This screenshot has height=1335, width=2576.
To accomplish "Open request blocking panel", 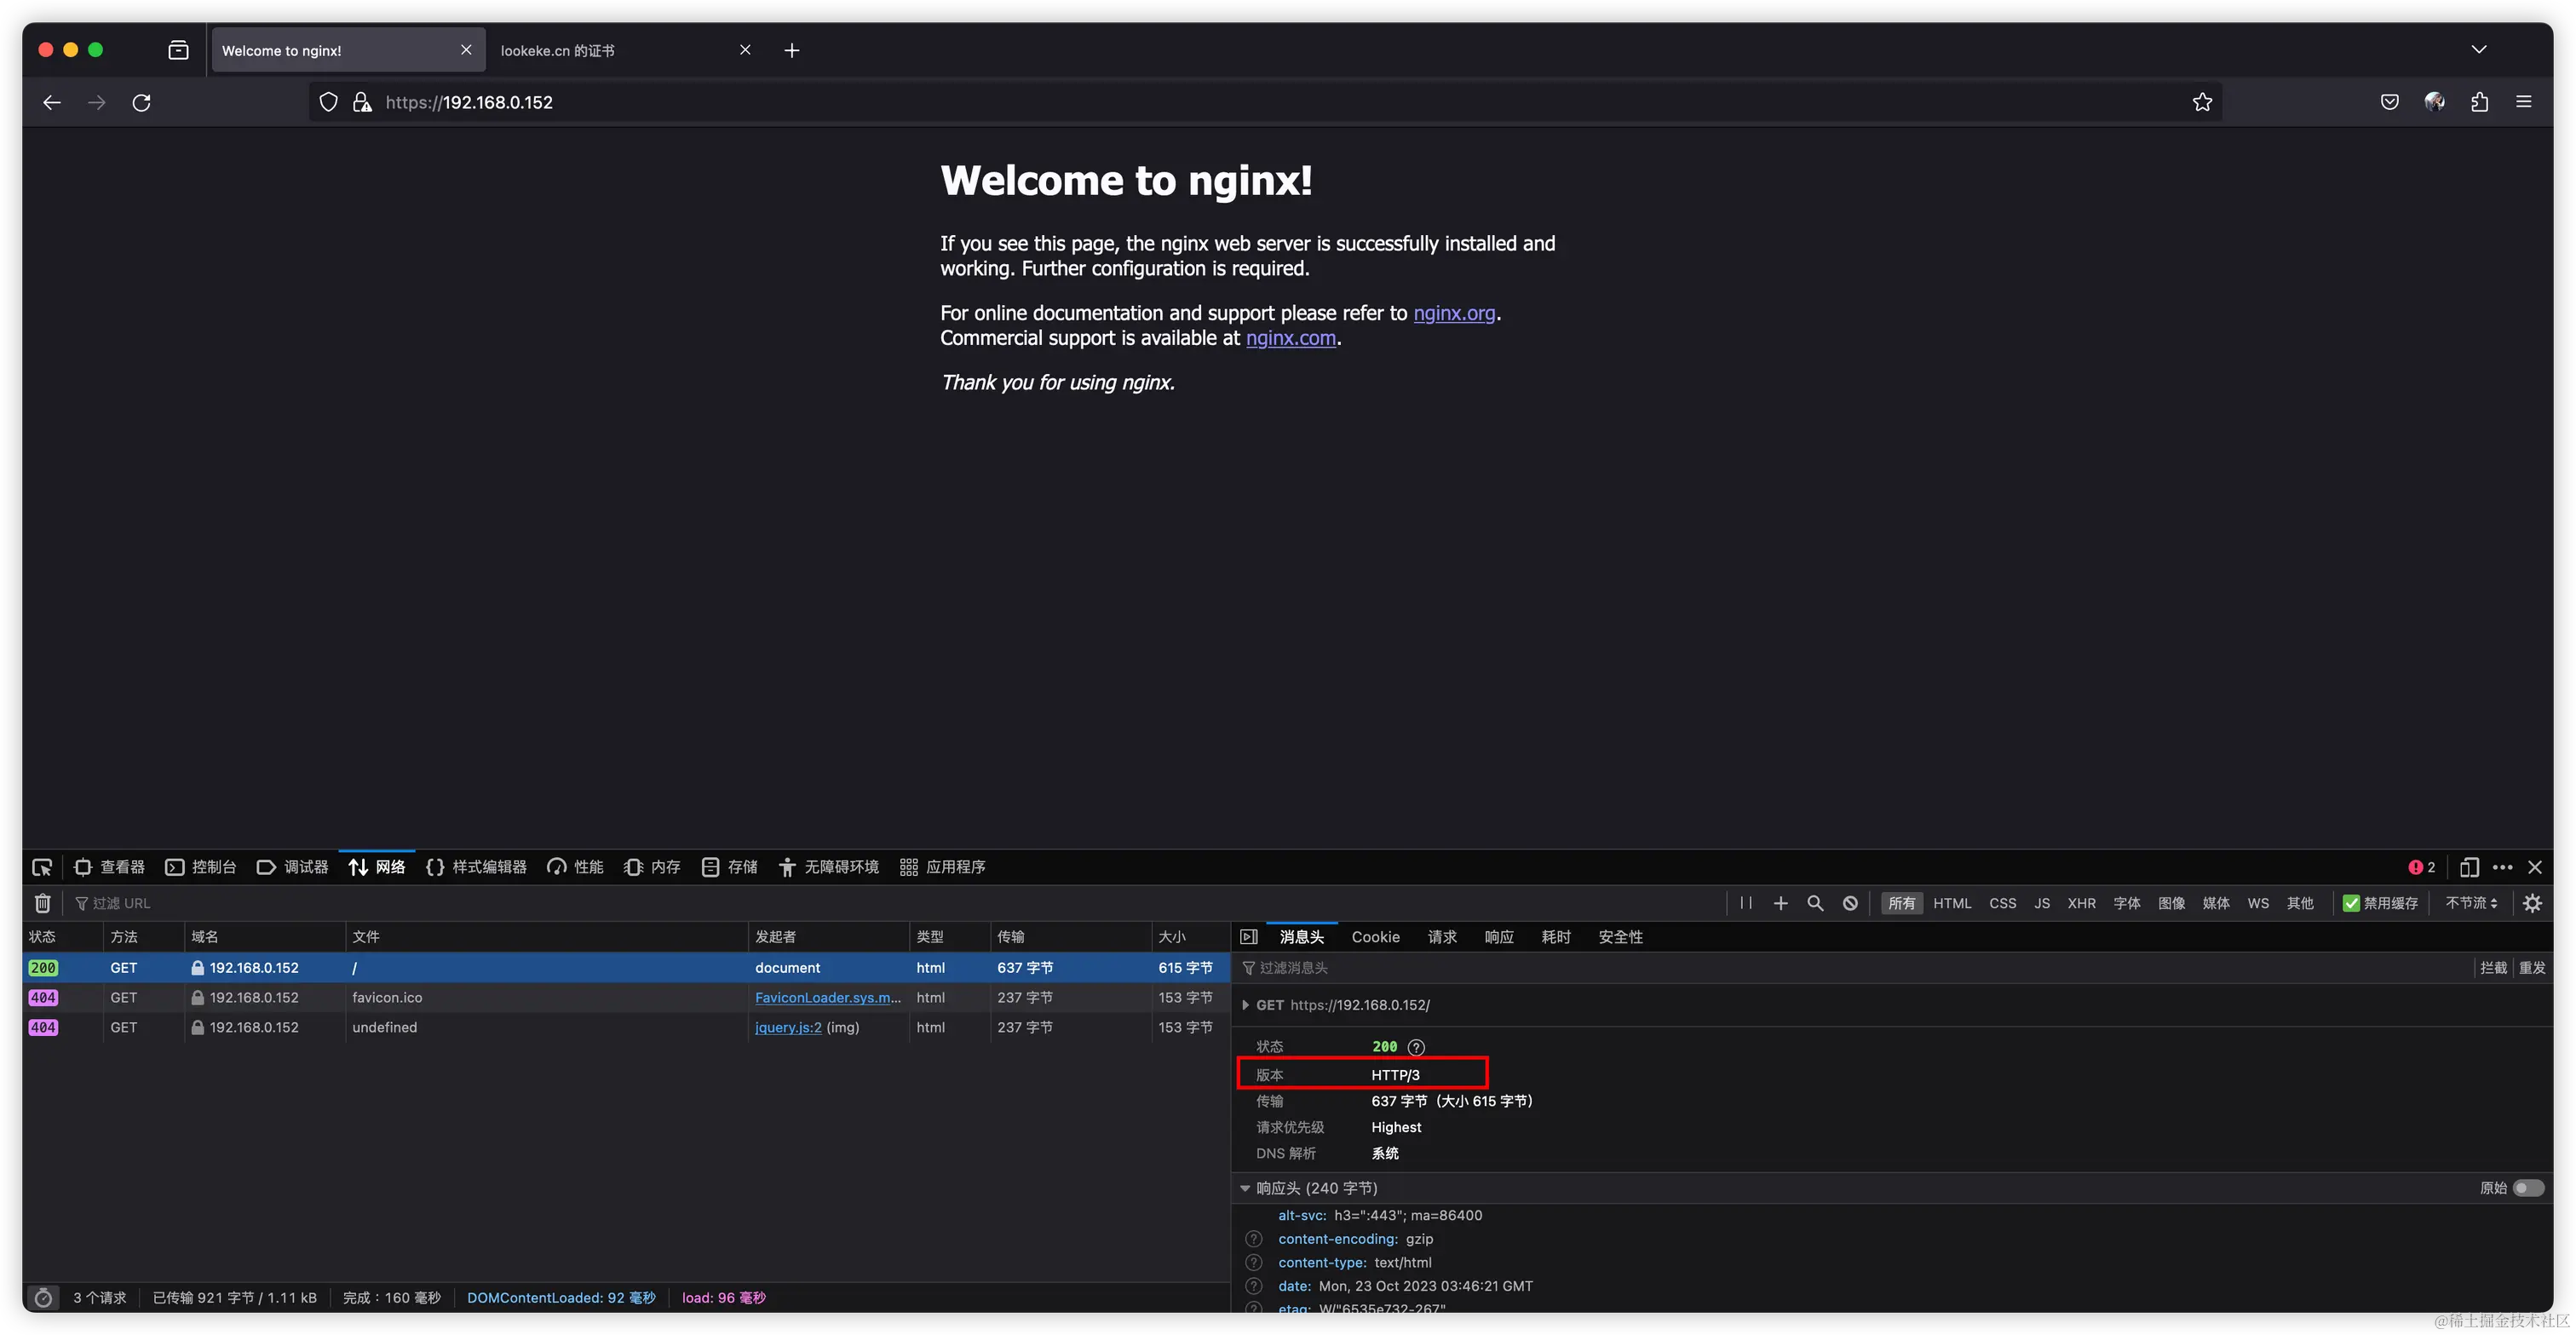I will (x=1850, y=903).
